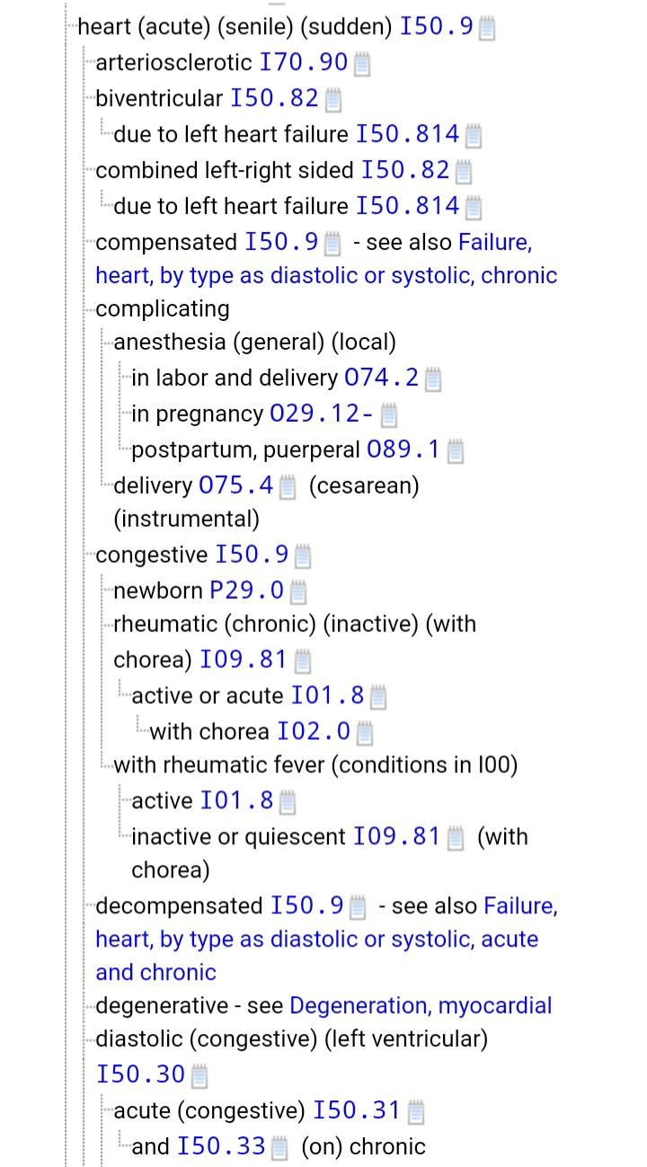Click code O75.4 beside delivery
Viewport: 647px width, 1167px height.
coord(235,486)
